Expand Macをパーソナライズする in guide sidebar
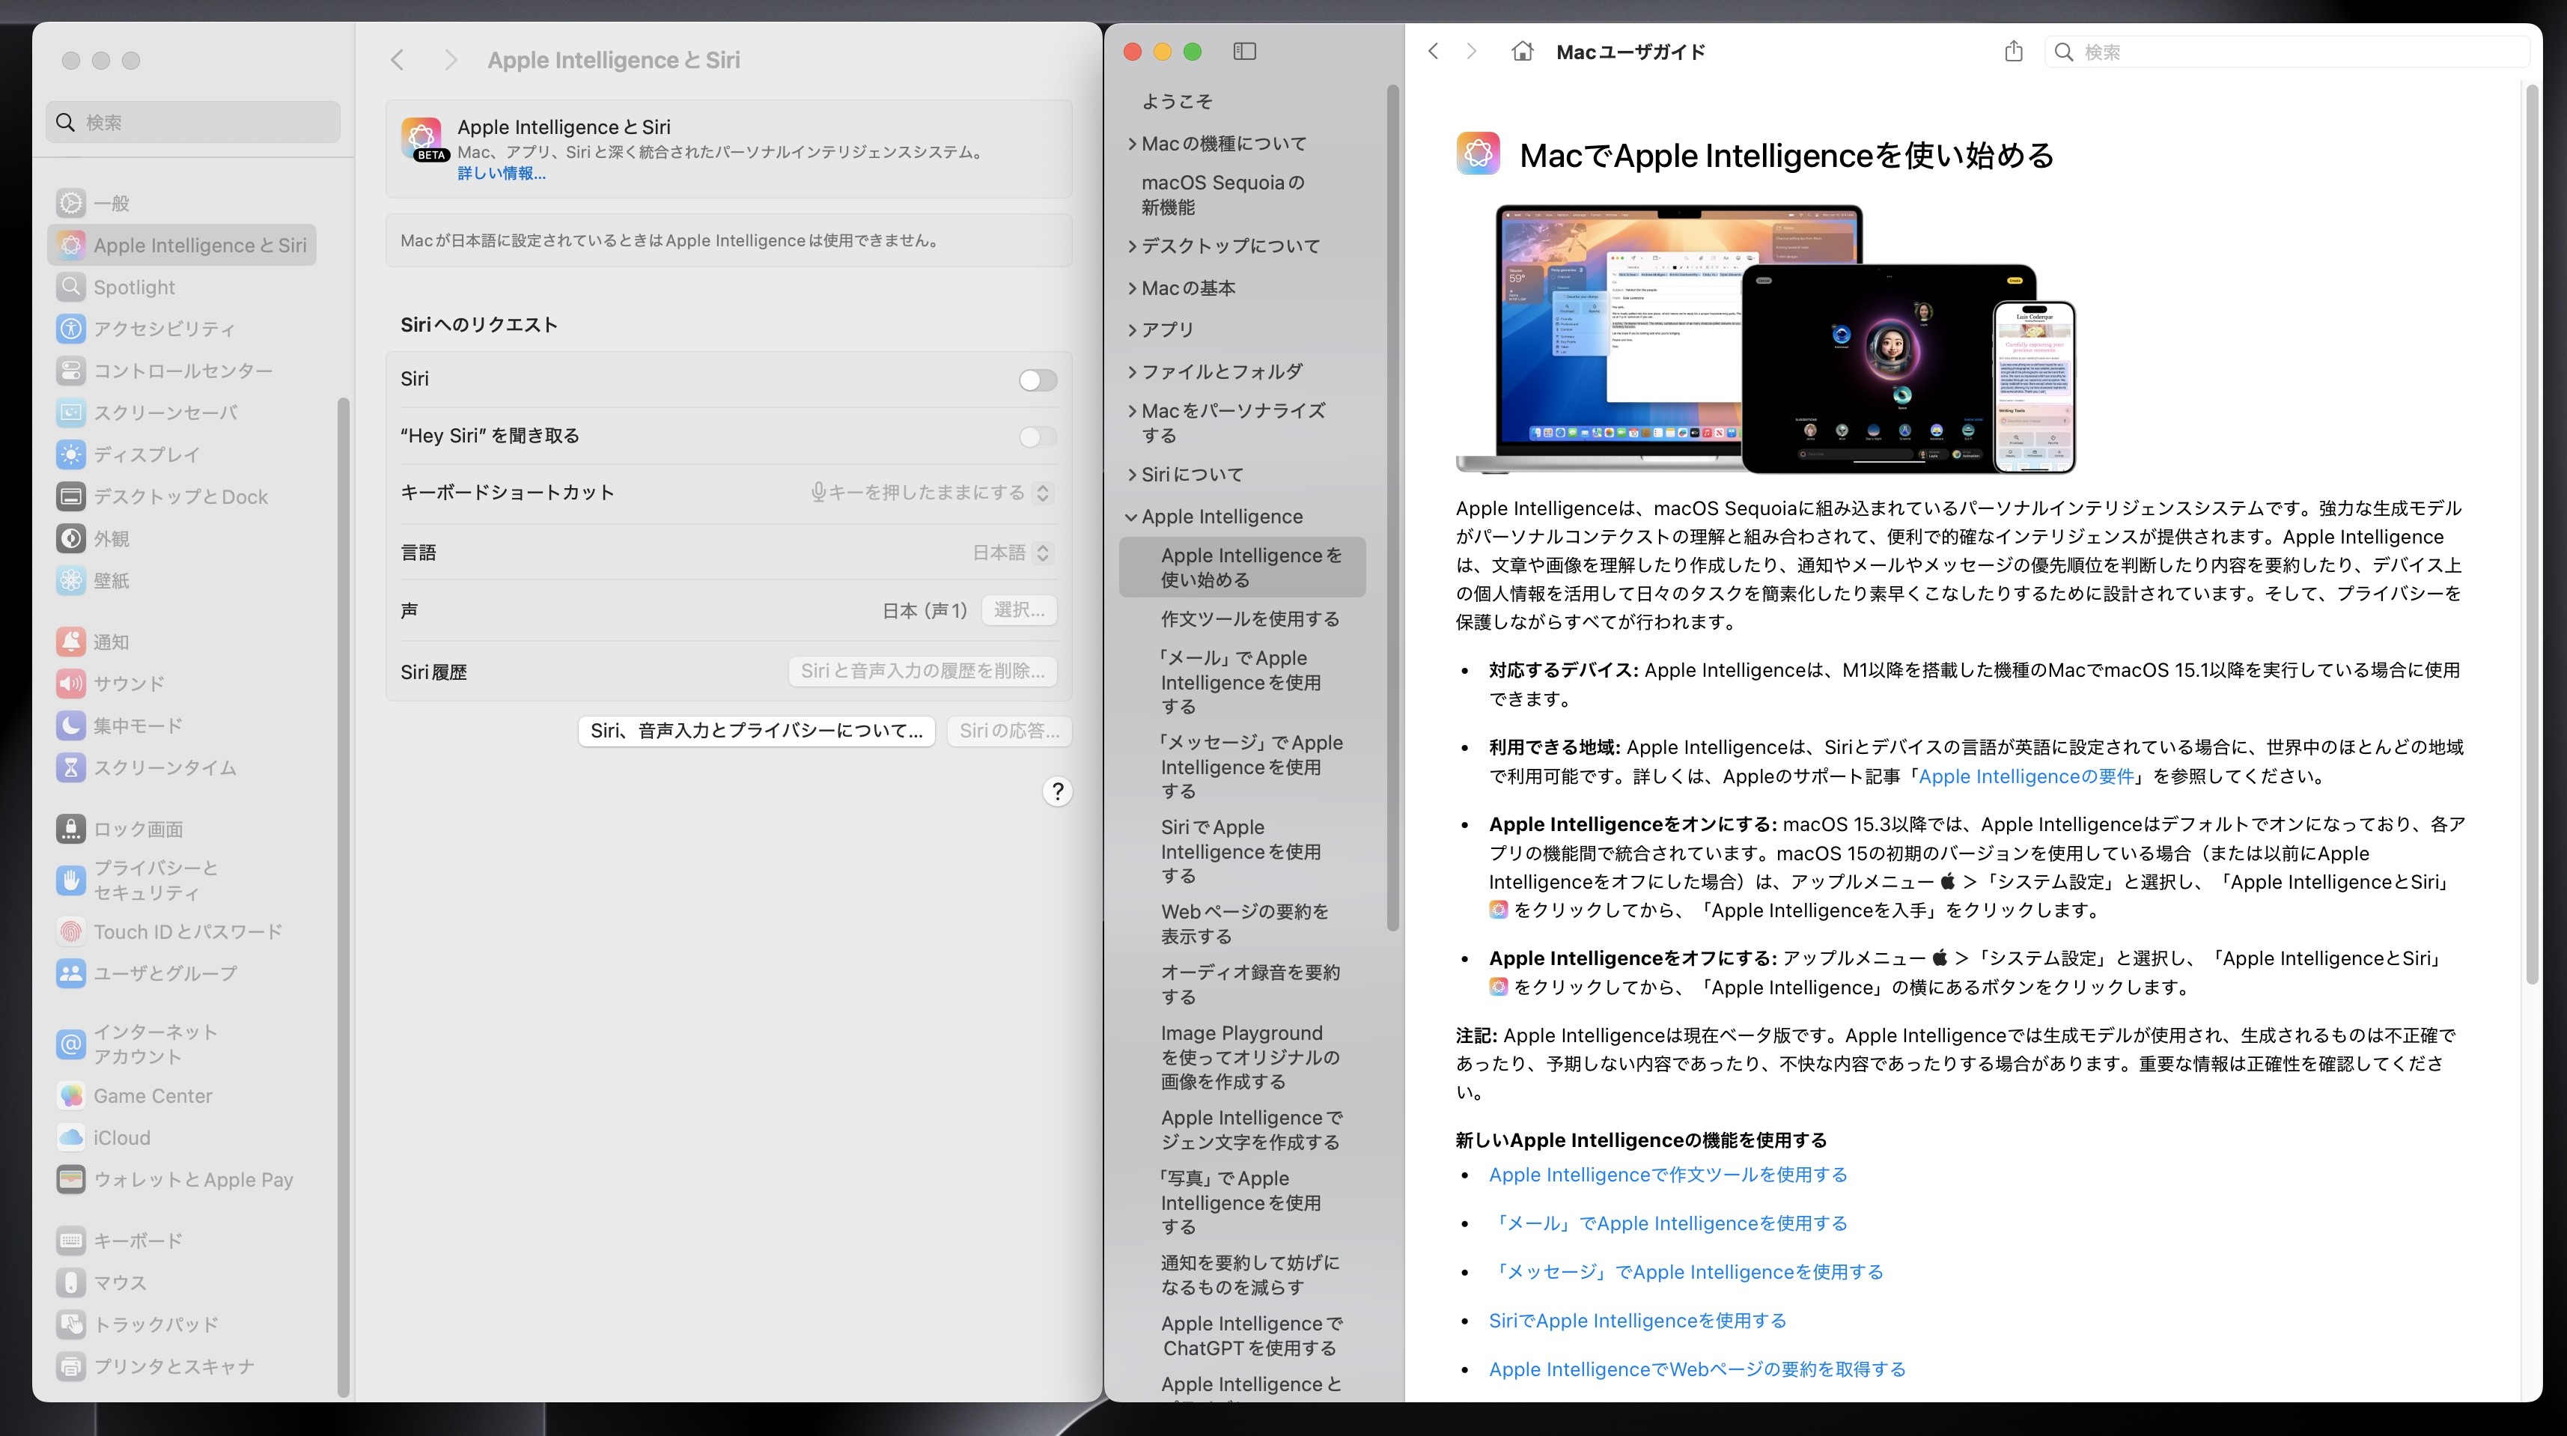The image size is (2567, 1436). [1132, 410]
